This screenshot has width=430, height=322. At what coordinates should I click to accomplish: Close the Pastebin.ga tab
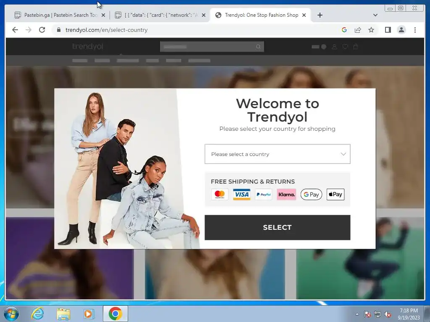[x=103, y=15]
